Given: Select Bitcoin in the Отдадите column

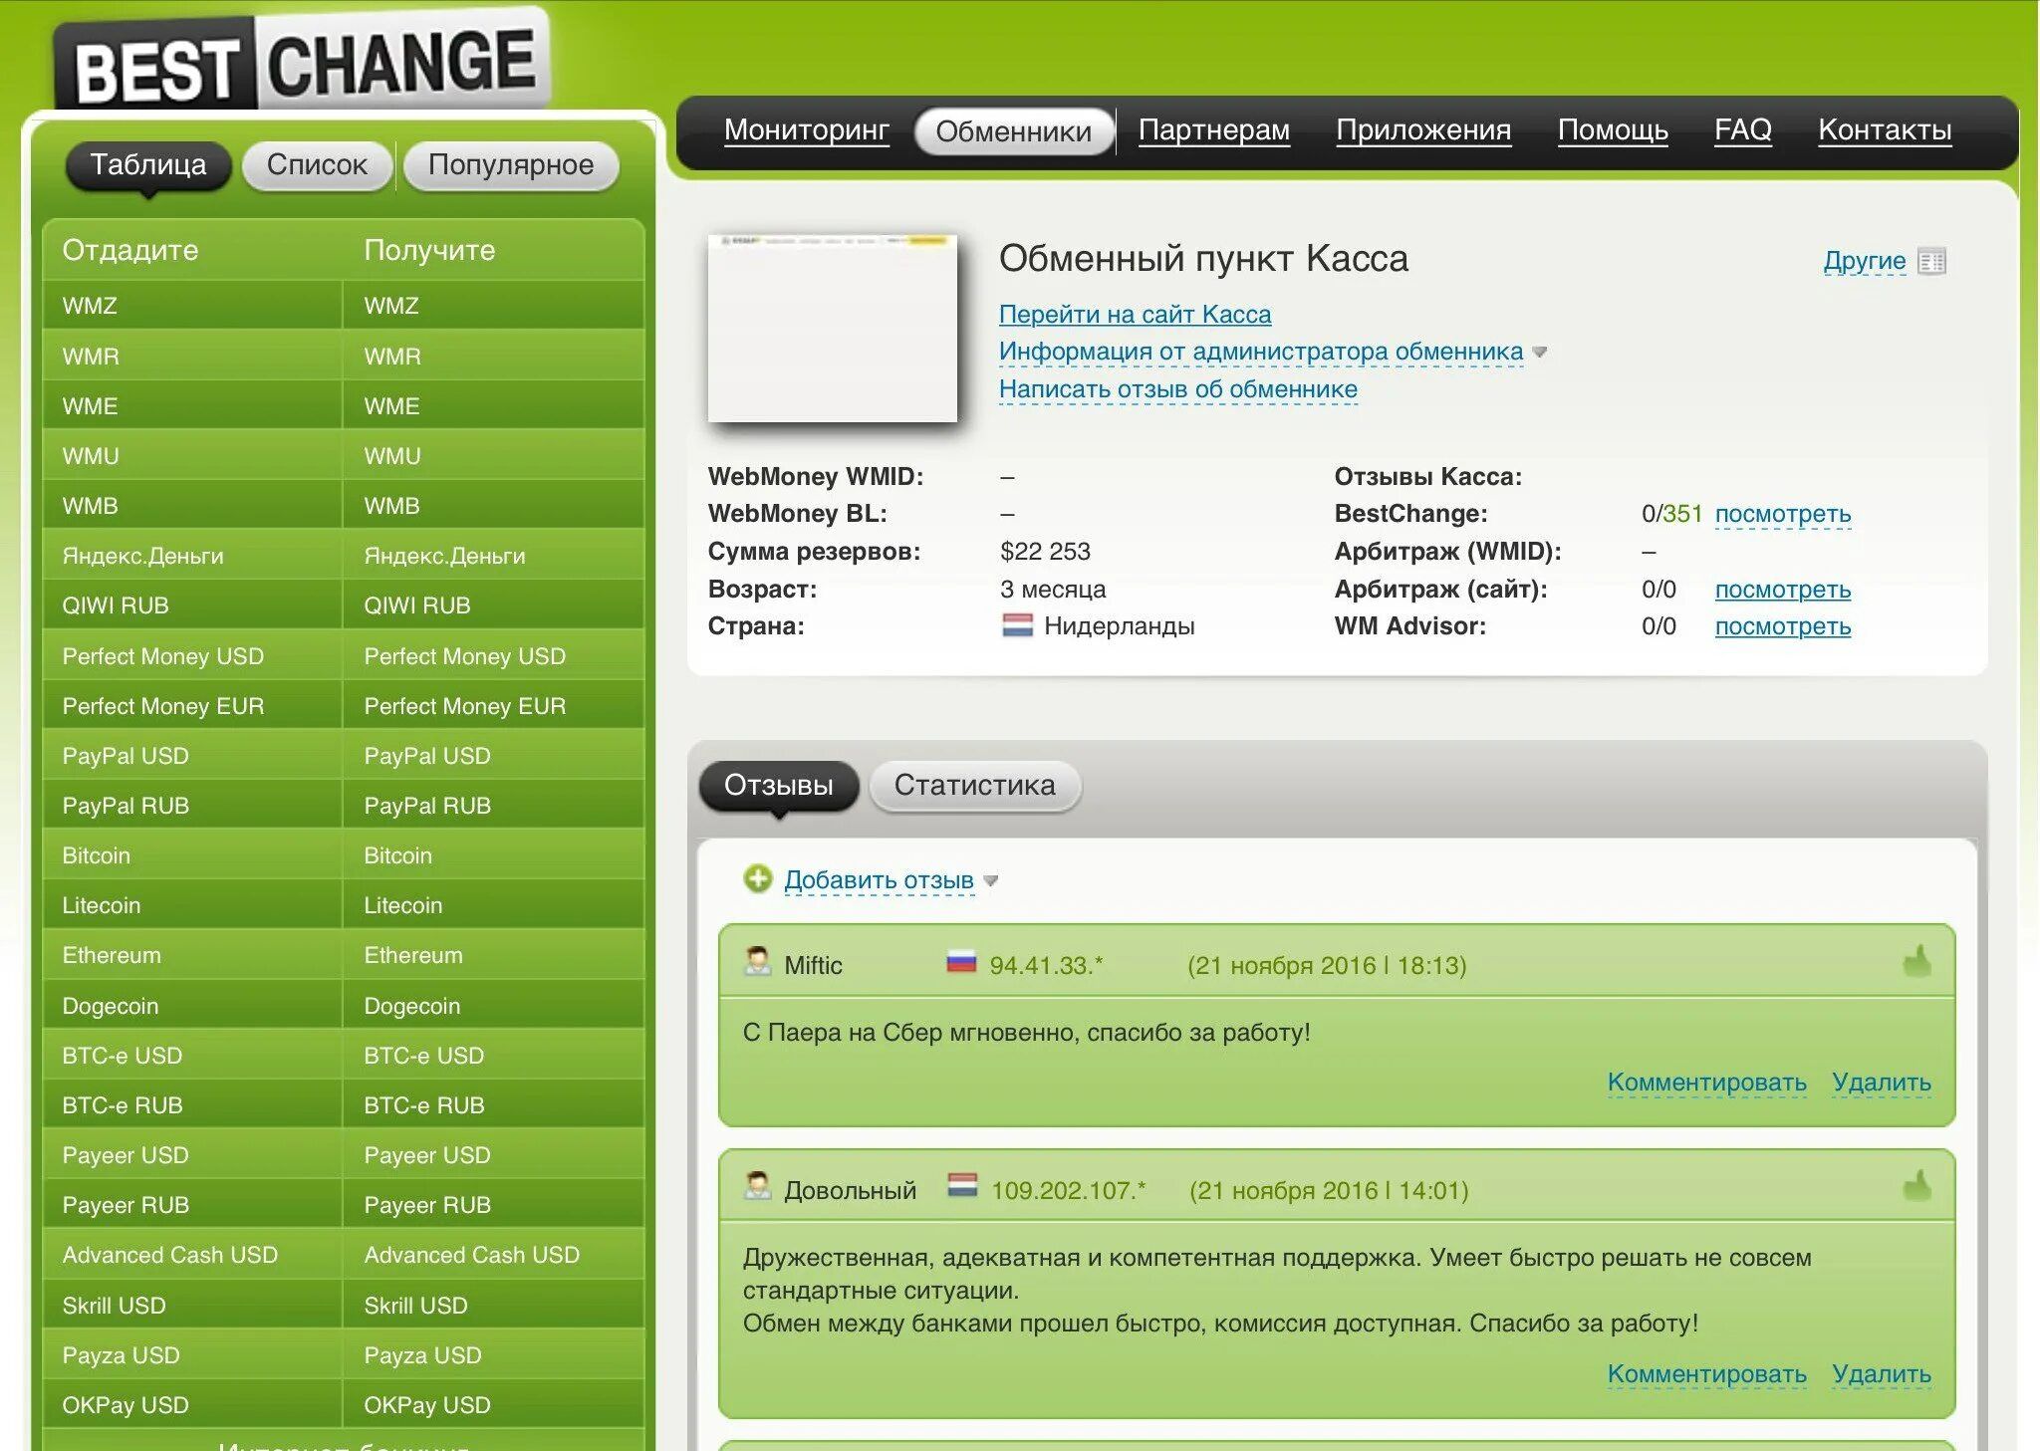Looking at the screenshot, I should (x=97, y=855).
